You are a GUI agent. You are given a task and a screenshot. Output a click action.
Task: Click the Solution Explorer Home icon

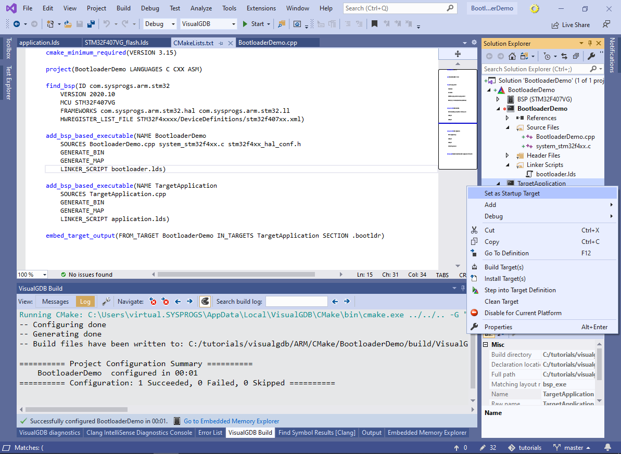click(x=512, y=56)
